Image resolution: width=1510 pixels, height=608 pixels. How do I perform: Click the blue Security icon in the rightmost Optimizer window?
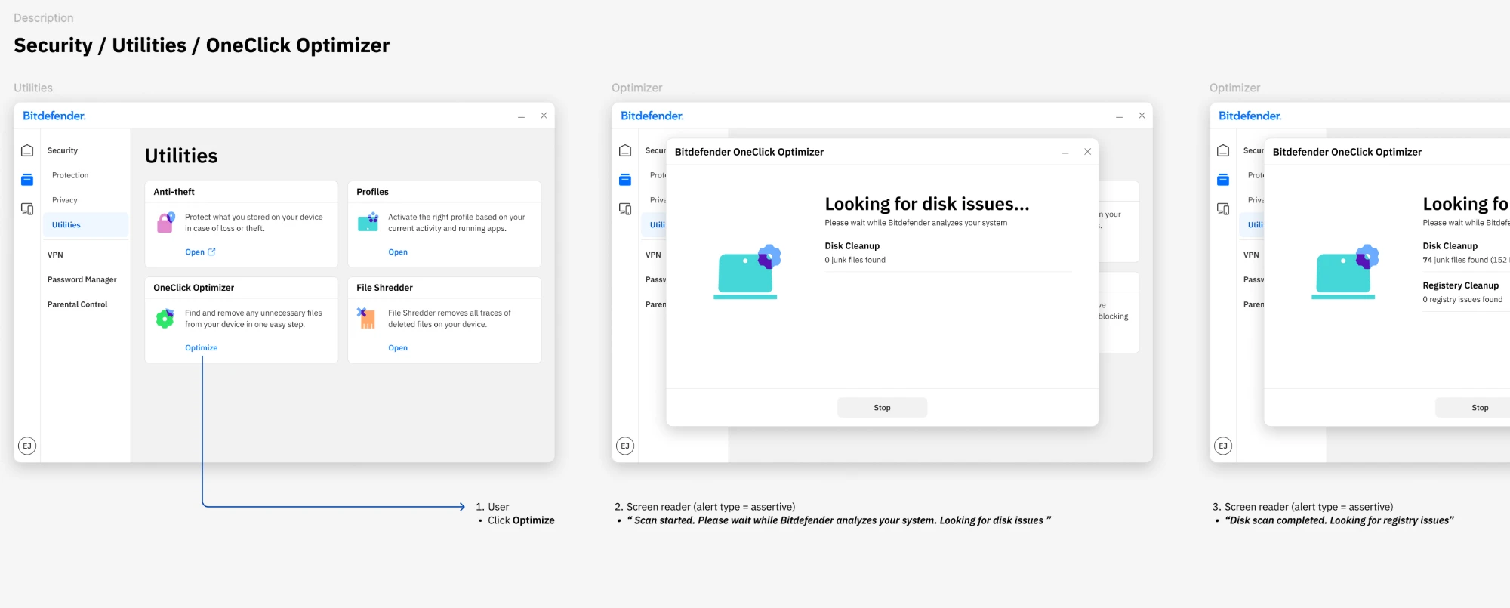[x=1223, y=180]
